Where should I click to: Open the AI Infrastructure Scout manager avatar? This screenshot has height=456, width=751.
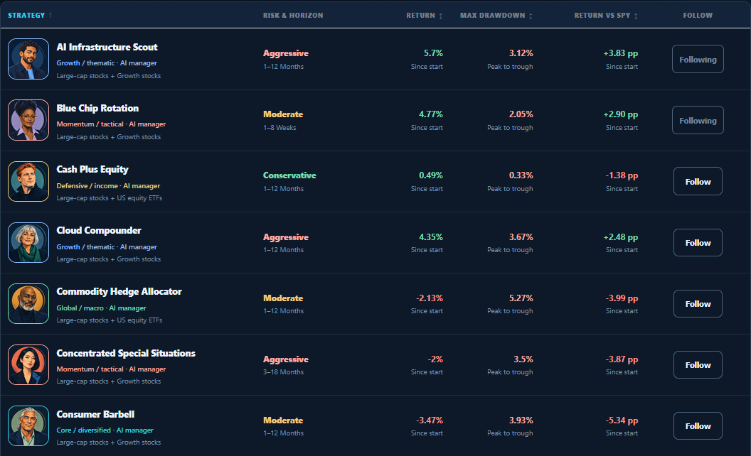click(x=28, y=59)
